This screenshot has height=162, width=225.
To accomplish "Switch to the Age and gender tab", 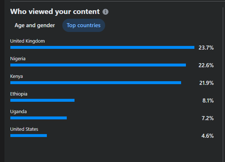I will [x=35, y=25].
